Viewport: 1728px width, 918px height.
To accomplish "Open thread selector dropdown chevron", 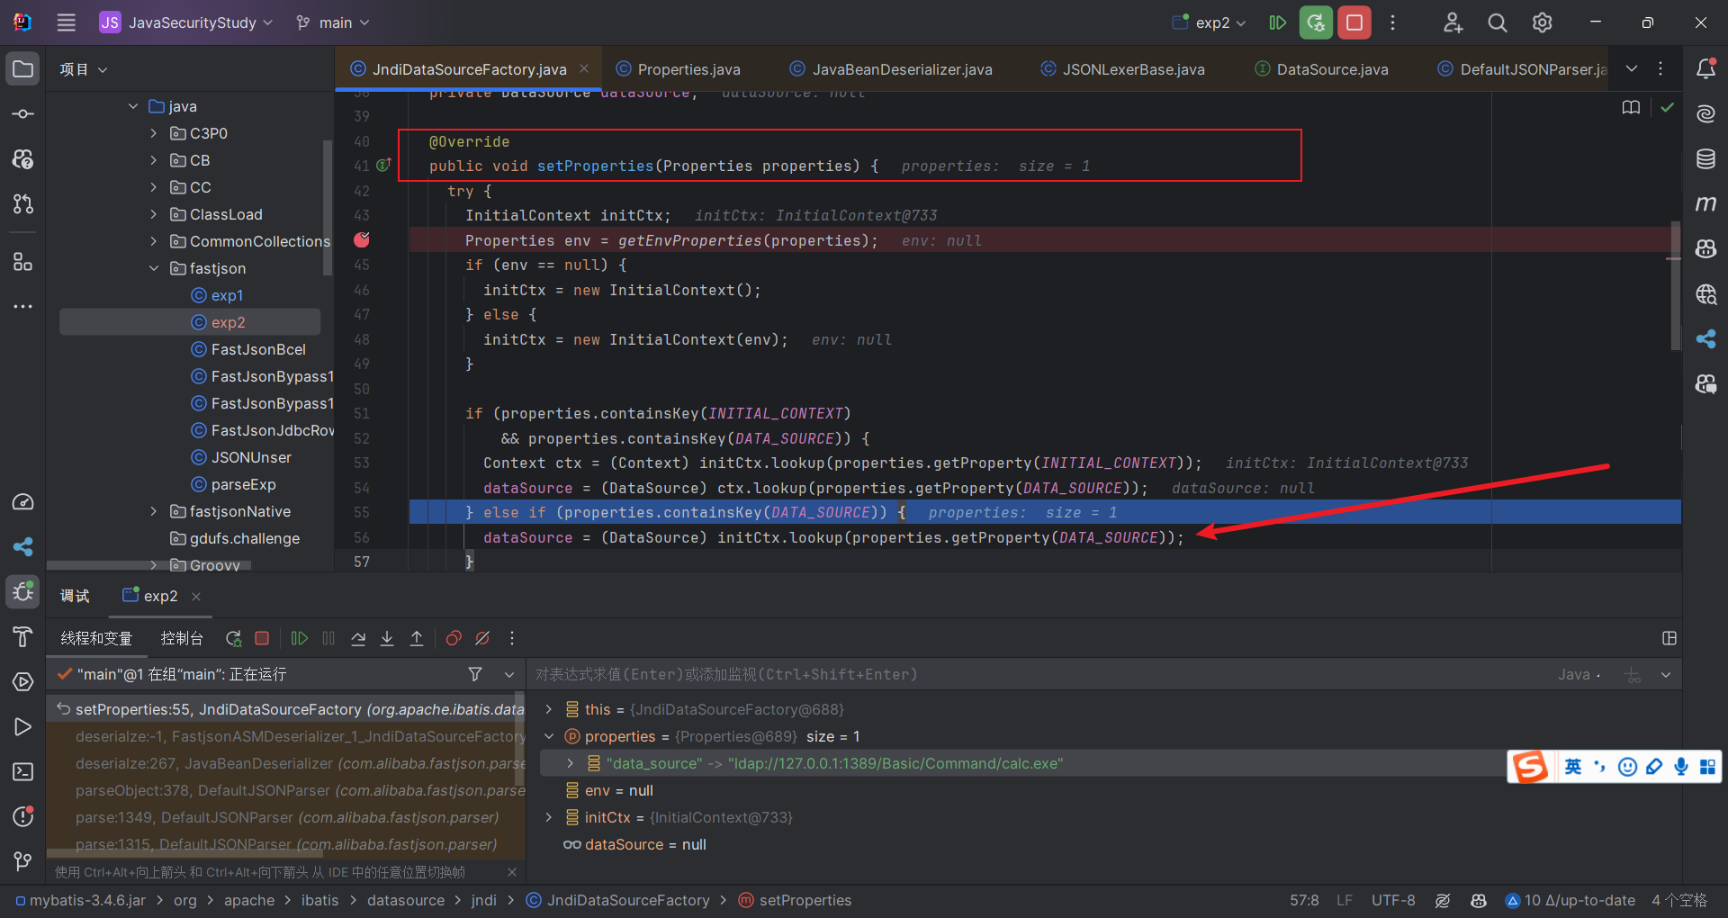I will click(508, 674).
